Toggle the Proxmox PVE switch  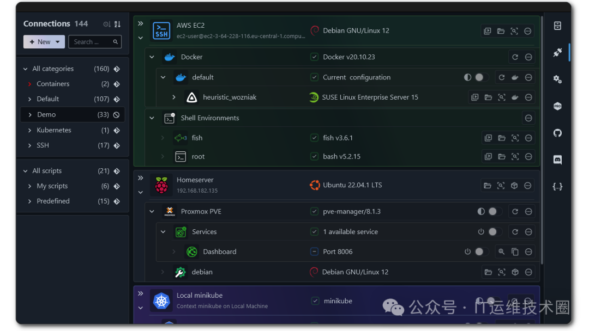pyautogui.click(x=495, y=212)
